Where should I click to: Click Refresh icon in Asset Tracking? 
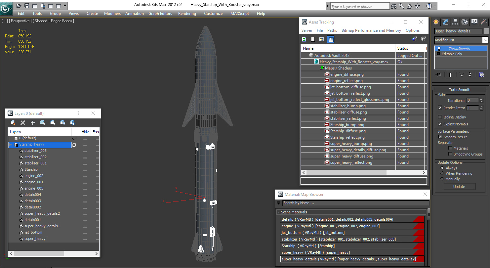pos(304,39)
